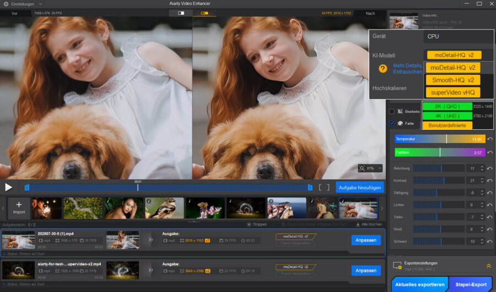
Task: Click the Stapel-Export button
Action: tap(470, 284)
